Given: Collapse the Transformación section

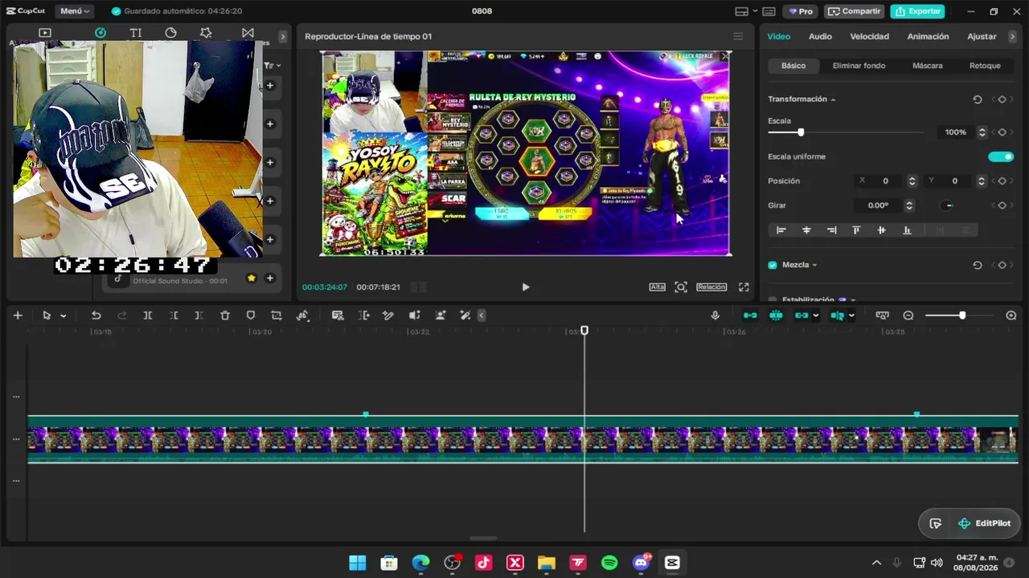Looking at the screenshot, I should point(833,100).
